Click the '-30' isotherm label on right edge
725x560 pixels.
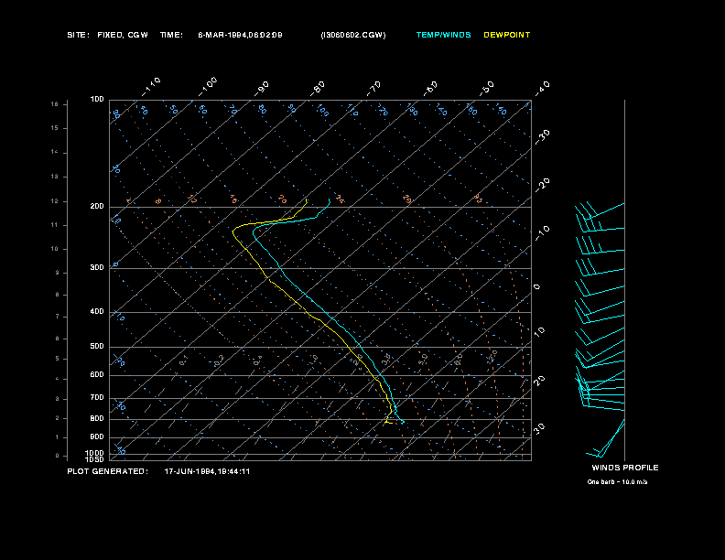[542, 136]
